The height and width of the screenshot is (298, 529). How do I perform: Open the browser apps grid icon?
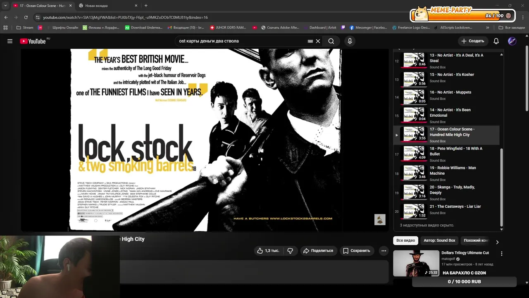click(5, 28)
